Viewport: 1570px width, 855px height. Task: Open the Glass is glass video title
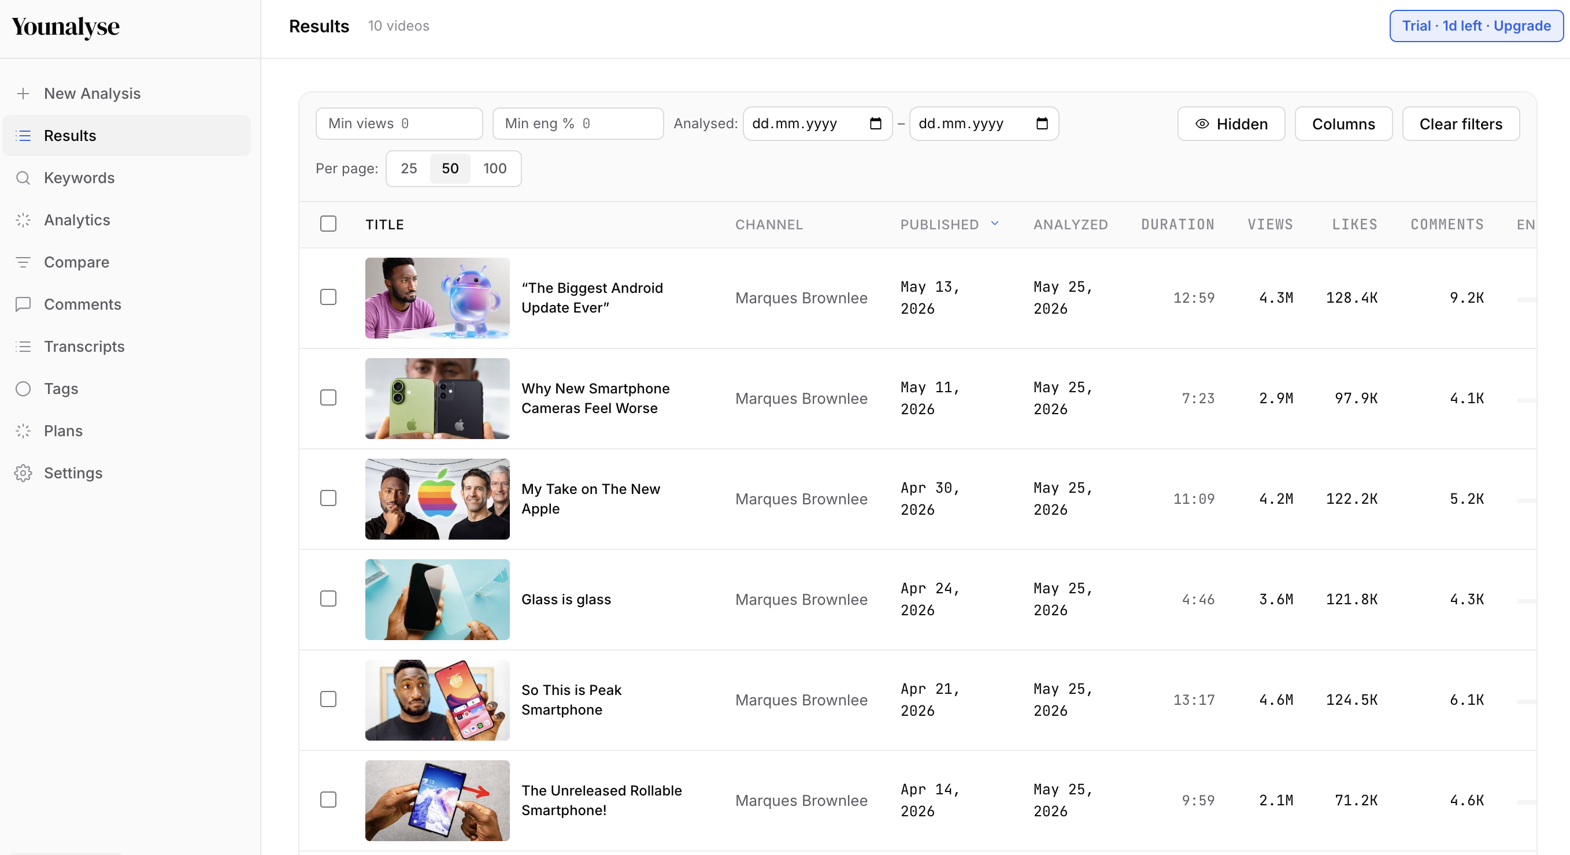tap(565, 599)
